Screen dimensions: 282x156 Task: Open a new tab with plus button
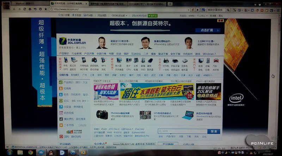(170, 4)
